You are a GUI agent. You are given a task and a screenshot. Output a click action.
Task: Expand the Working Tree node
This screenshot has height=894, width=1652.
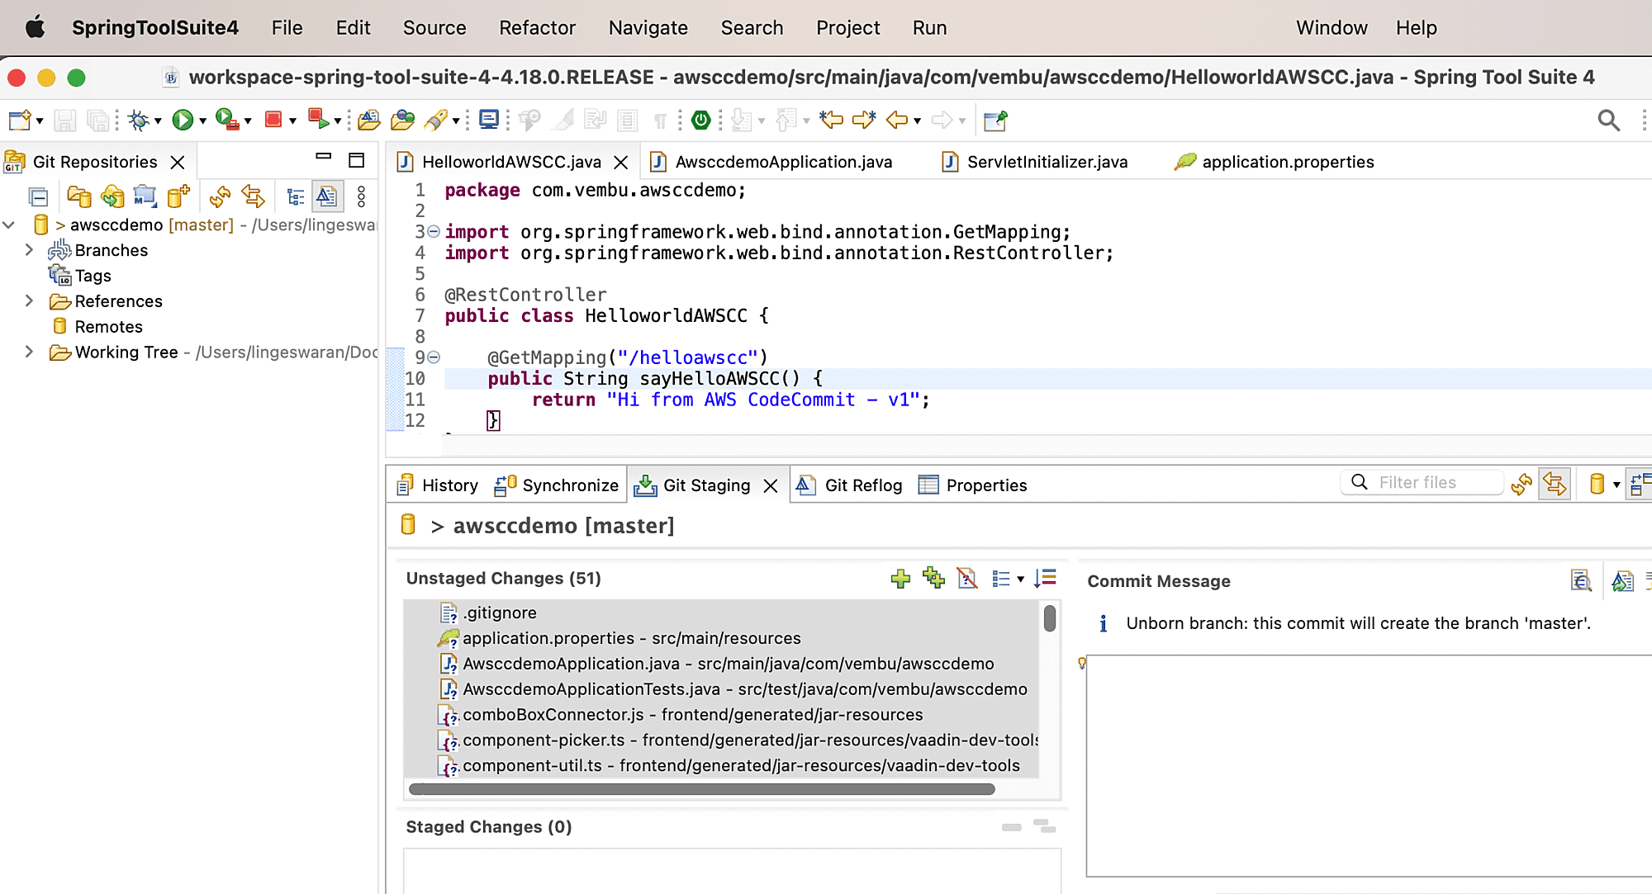[x=29, y=352]
